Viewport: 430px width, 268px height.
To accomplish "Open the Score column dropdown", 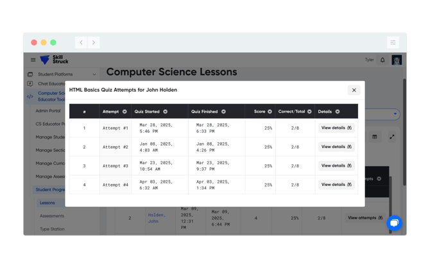I will (270, 112).
